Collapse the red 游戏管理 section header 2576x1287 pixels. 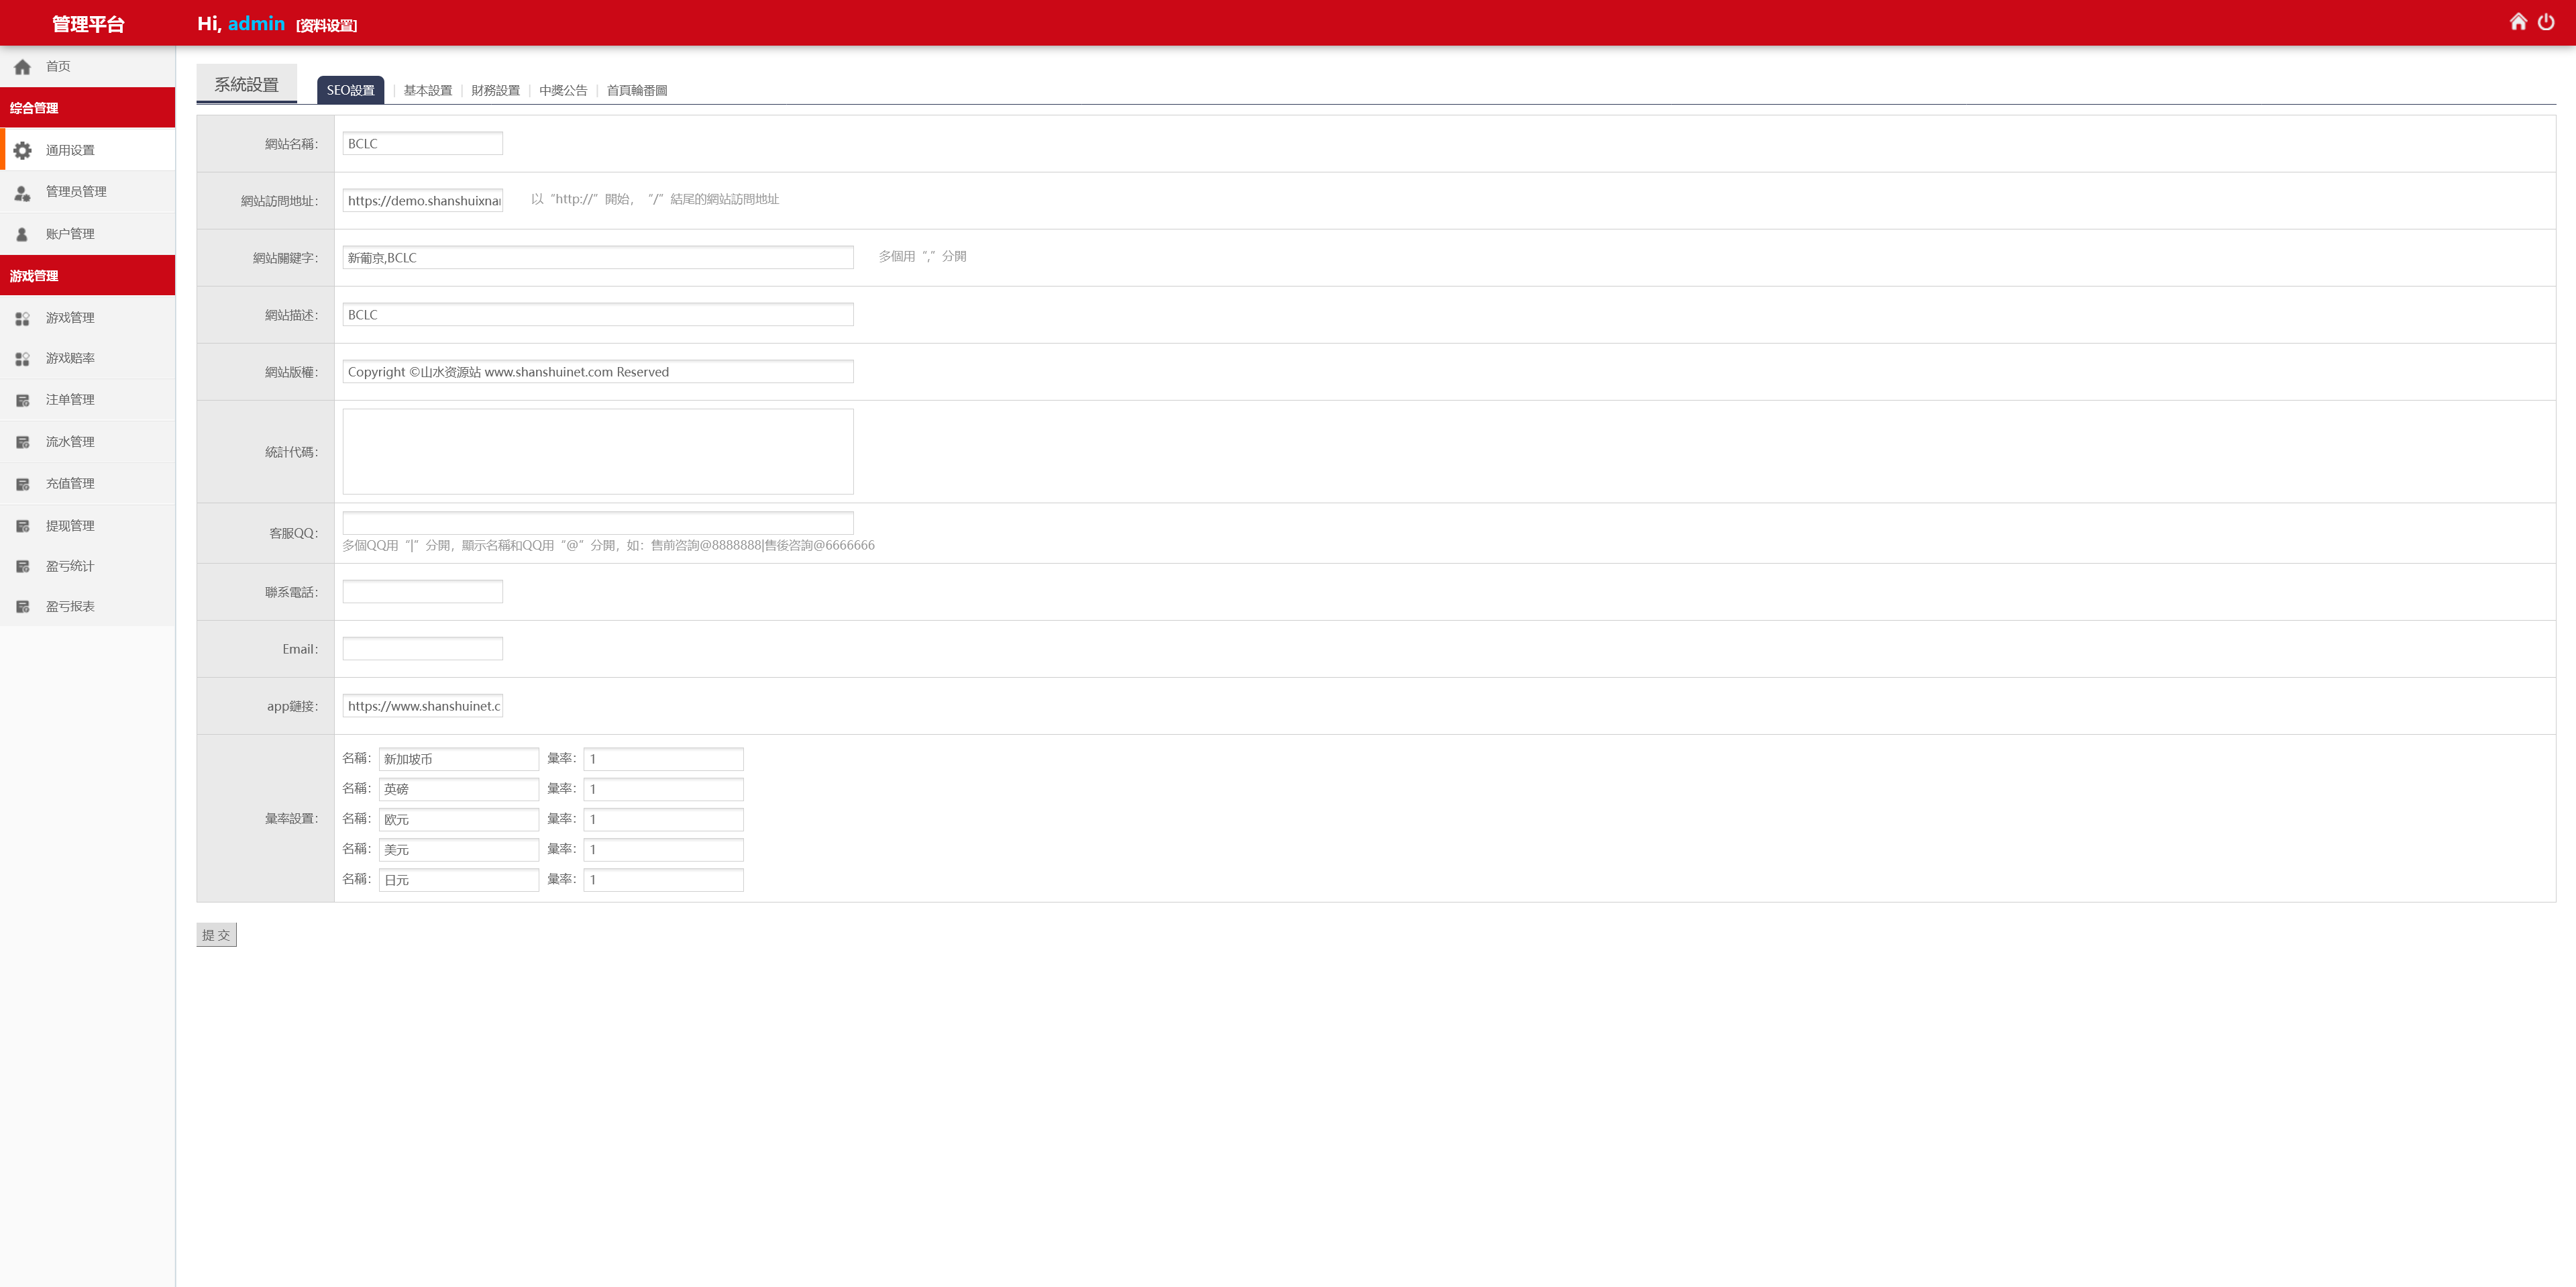pos(87,275)
